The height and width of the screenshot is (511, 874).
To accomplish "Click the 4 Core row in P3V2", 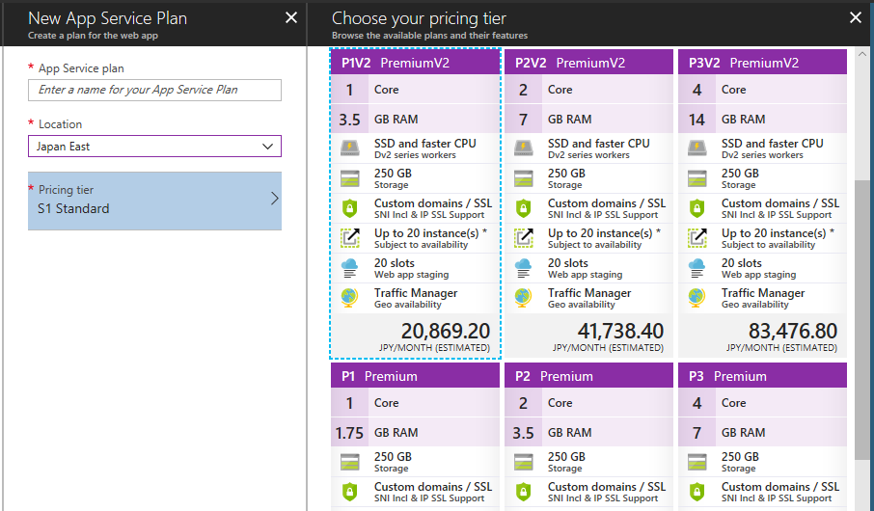I will click(762, 89).
